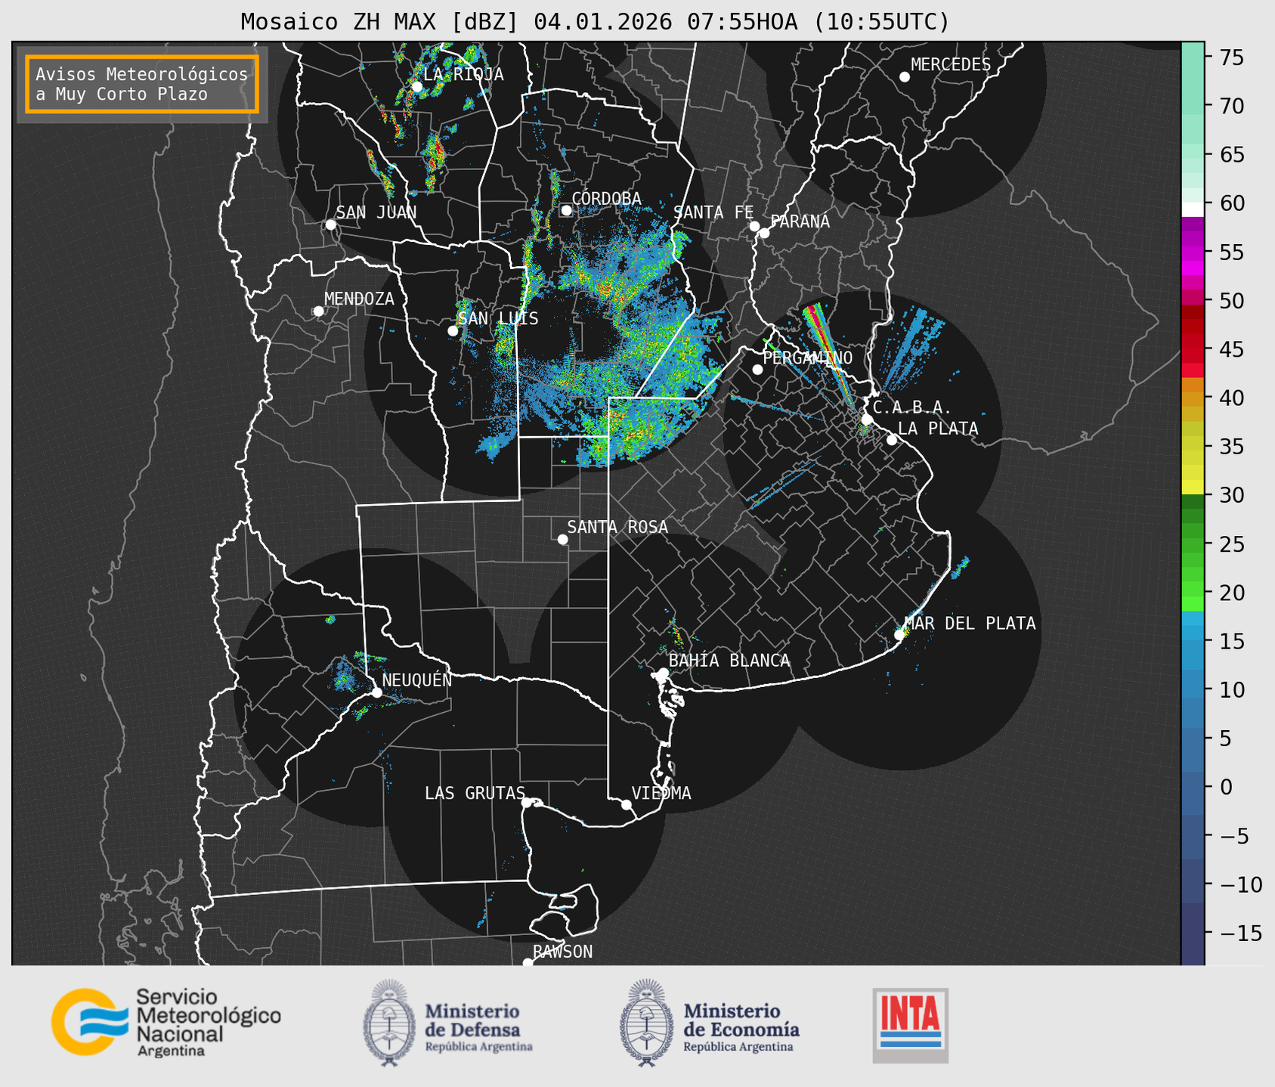Click the Servicio Meteorológico Nacional logo
The image size is (1275, 1087).
(166, 1023)
